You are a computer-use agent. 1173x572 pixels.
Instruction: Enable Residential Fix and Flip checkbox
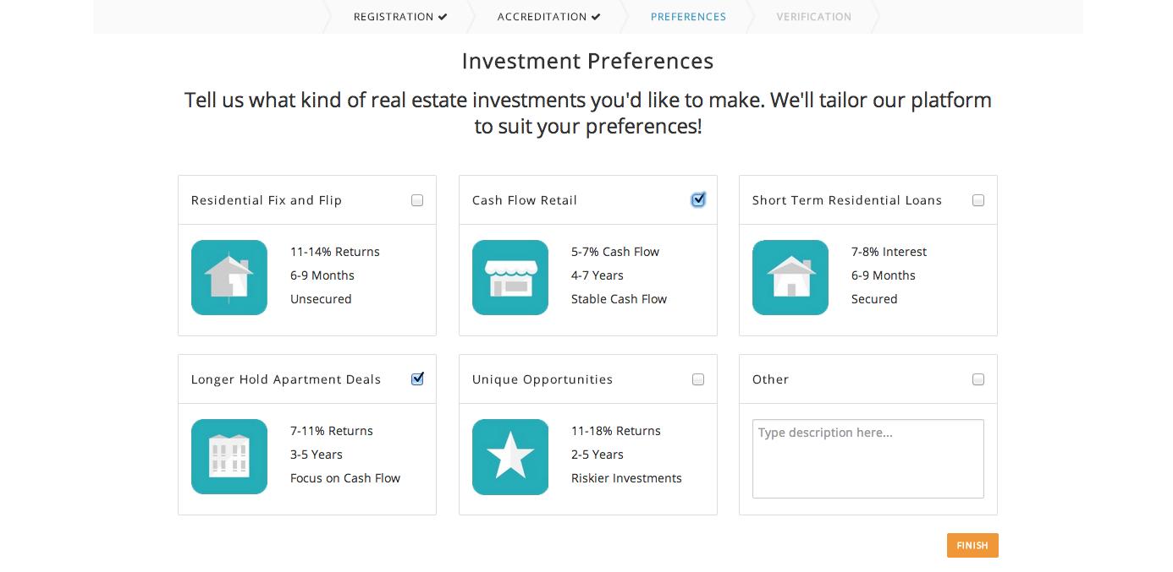[x=417, y=200]
